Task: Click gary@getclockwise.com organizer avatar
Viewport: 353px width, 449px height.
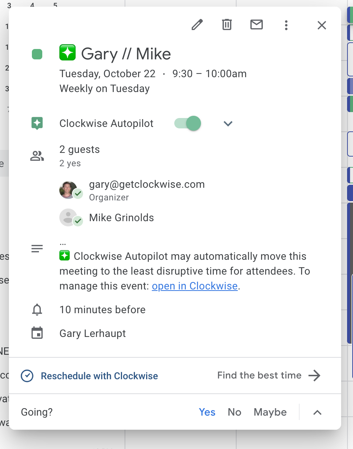Action: pyautogui.click(x=68, y=190)
